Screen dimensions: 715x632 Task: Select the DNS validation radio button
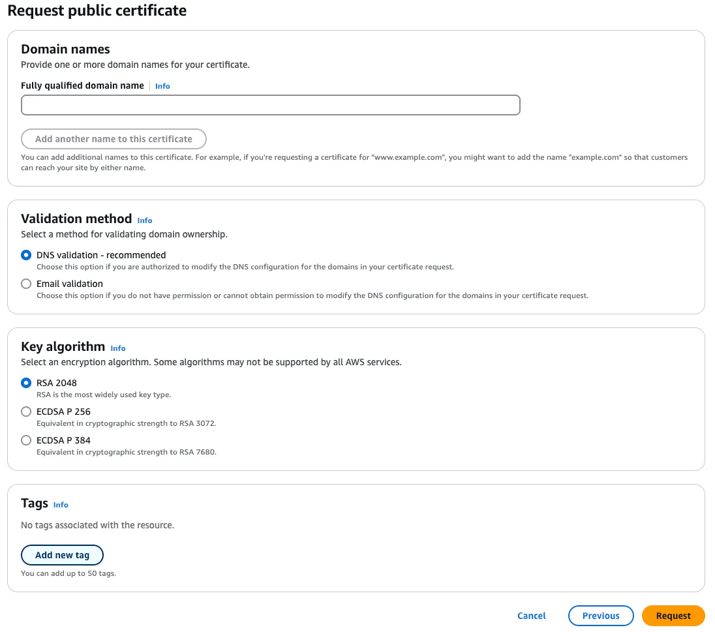pyautogui.click(x=26, y=255)
